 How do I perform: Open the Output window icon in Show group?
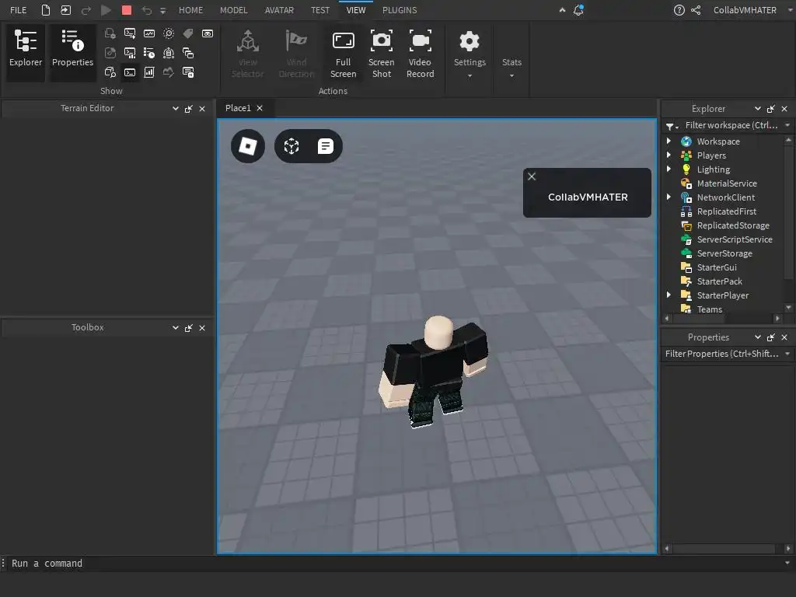point(130,33)
